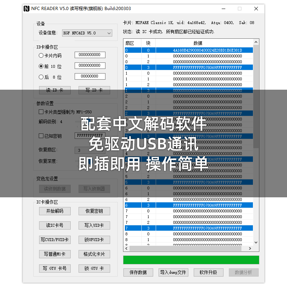The width and height of the screenshot is (287, 287).
Task: Close the NFC READER window
Action: [x=256, y=9]
